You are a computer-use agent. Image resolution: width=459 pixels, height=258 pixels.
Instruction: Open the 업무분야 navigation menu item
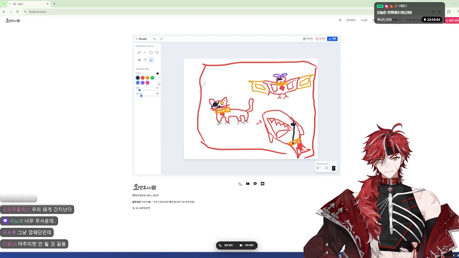[351, 20]
